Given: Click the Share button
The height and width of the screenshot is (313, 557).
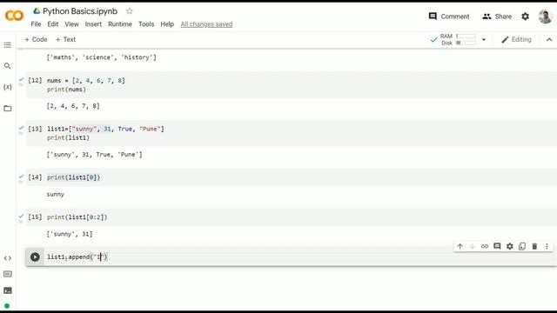Looking at the screenshot, I should [497, 17].
